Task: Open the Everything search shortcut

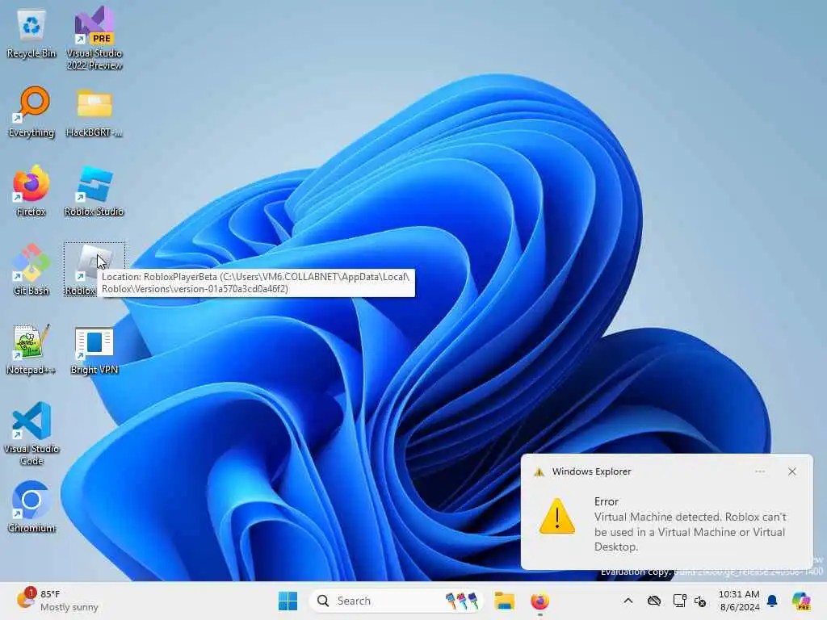Action: coord(31,111)
